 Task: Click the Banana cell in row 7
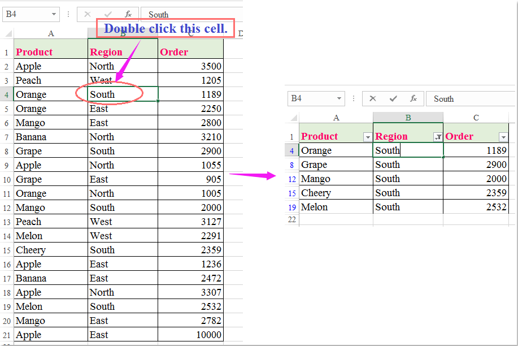[x=51, y=137]
